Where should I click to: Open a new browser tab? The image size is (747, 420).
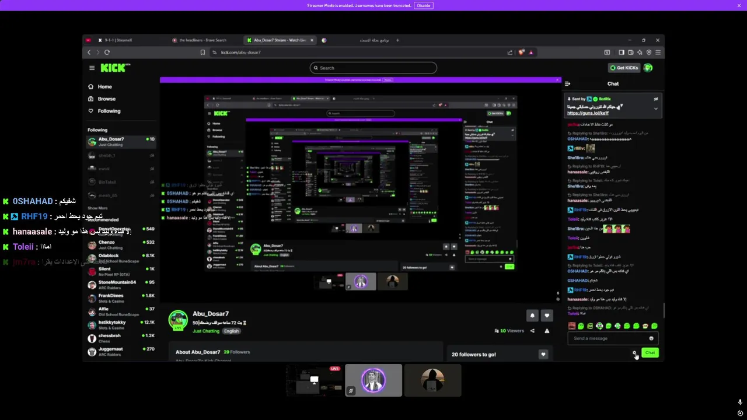click(397, 40)
